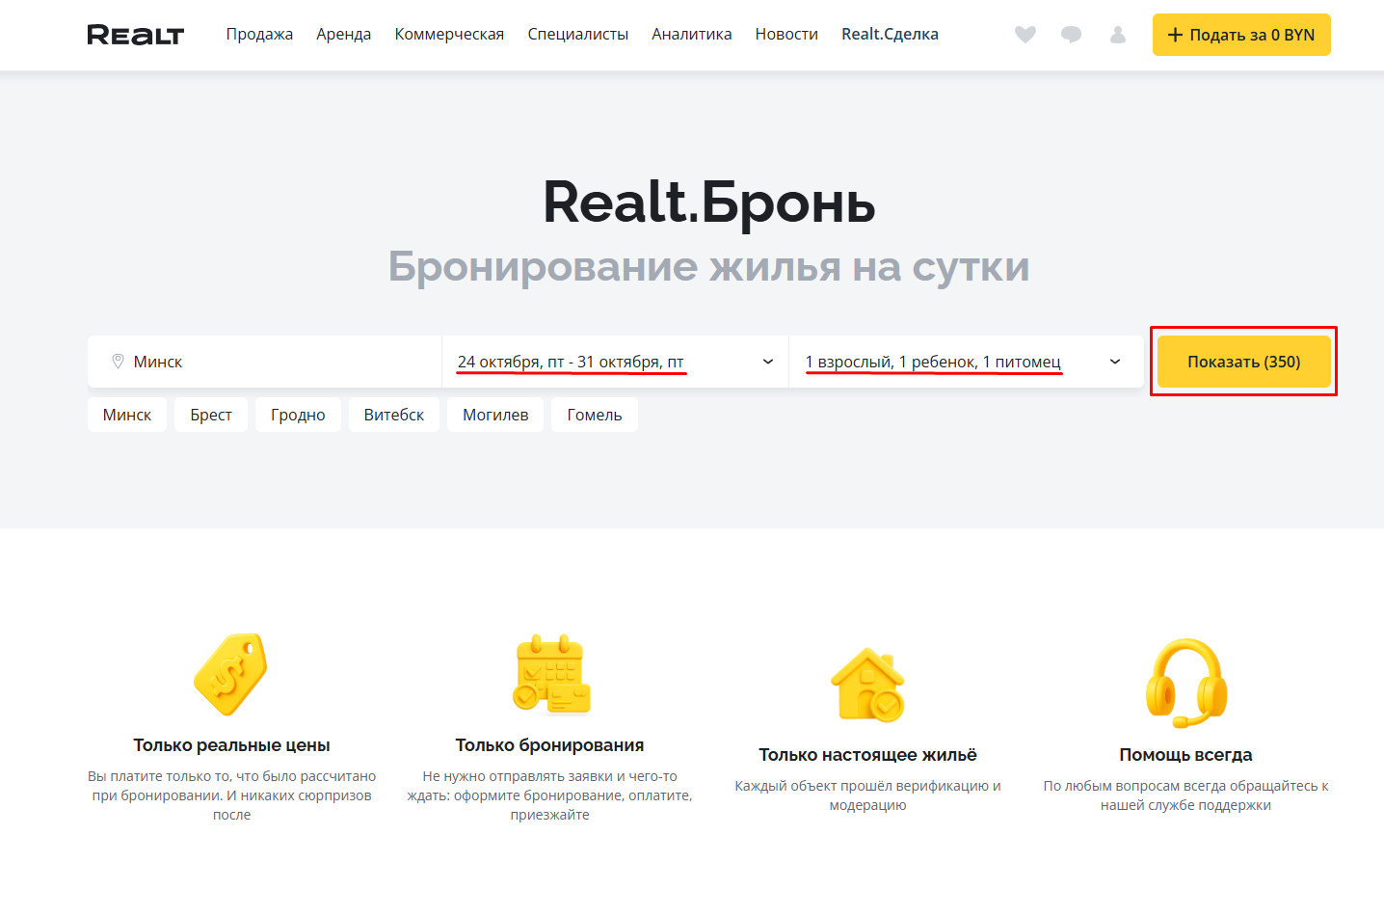Viewport: 1384px width, 916px height.
Task: Expand the date range dropdown
Action: coord(768,362)
